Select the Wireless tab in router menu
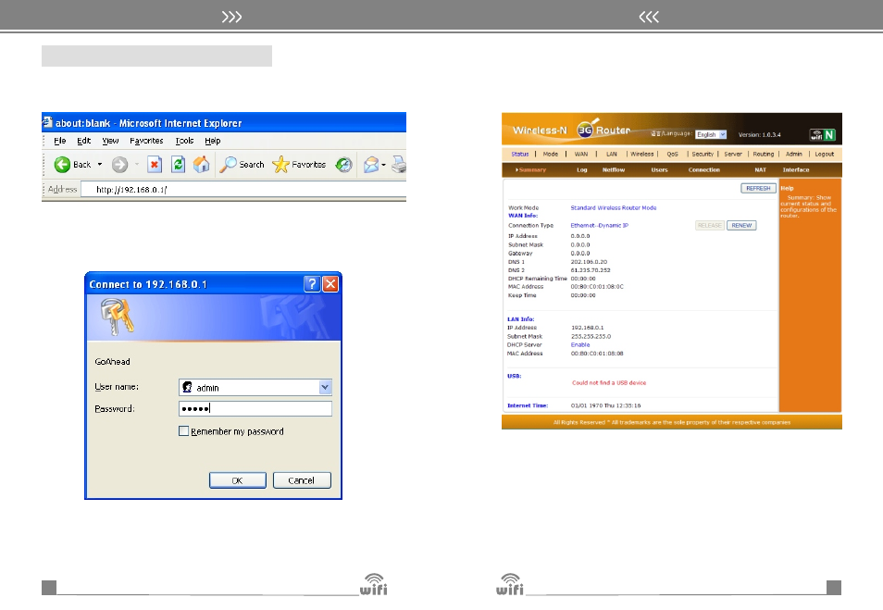Screen dimensions: 883x610 pos(642,154)
